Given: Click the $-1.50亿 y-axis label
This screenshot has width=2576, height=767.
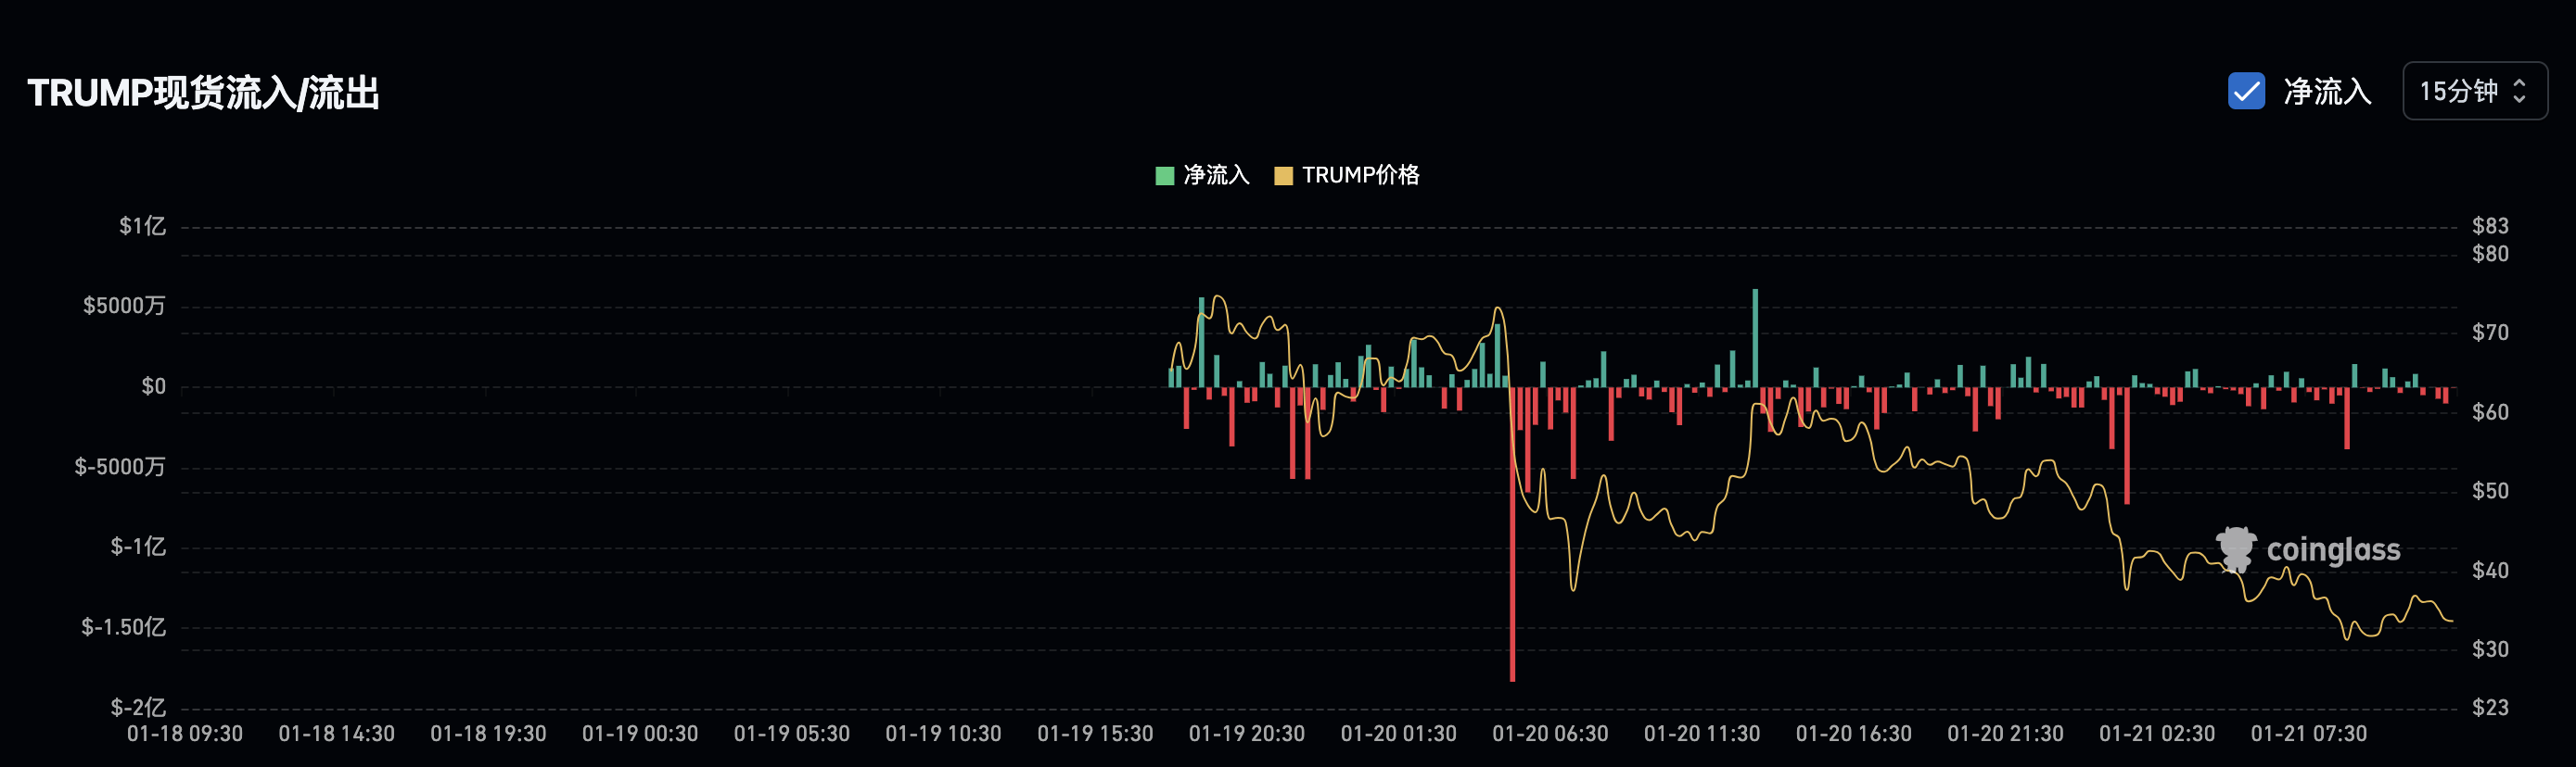Looking at the screenshot, I should click(x=124, y=627).
